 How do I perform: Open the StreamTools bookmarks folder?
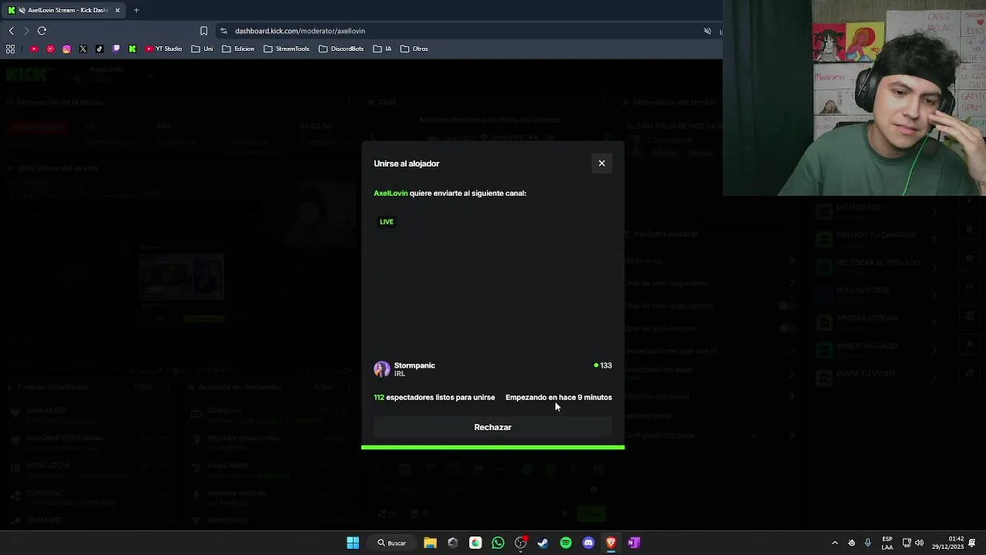pos(286,49)
